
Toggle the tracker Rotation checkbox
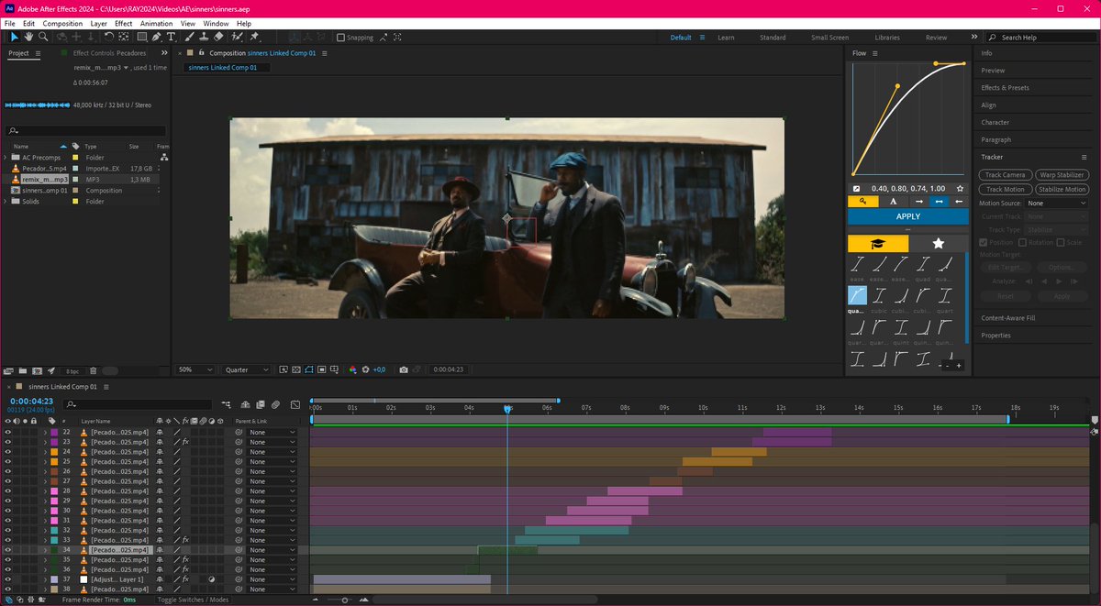pyautogui.click(x=1021, y=242)
